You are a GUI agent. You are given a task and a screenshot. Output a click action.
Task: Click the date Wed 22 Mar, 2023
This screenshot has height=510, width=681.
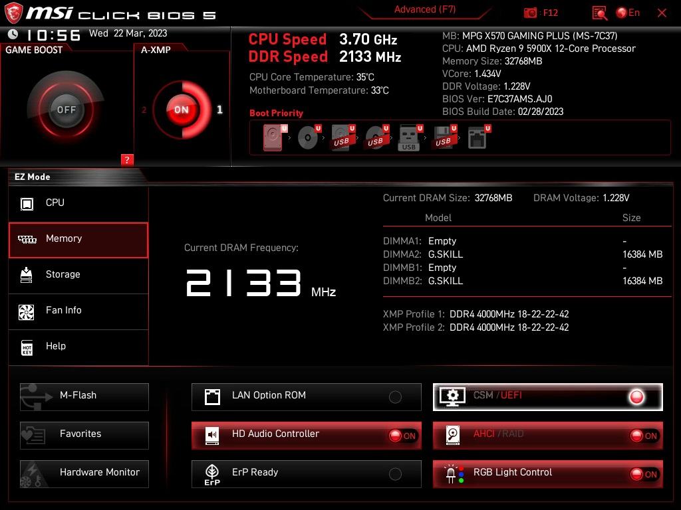pos(128,33)
